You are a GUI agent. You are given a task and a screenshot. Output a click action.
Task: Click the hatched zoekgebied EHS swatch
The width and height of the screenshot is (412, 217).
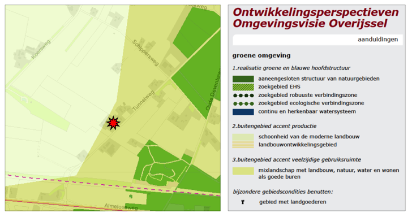coord(243,87)
